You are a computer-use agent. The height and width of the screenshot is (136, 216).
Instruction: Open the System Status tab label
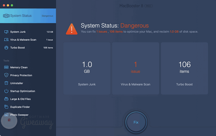(x=21, y=16)
